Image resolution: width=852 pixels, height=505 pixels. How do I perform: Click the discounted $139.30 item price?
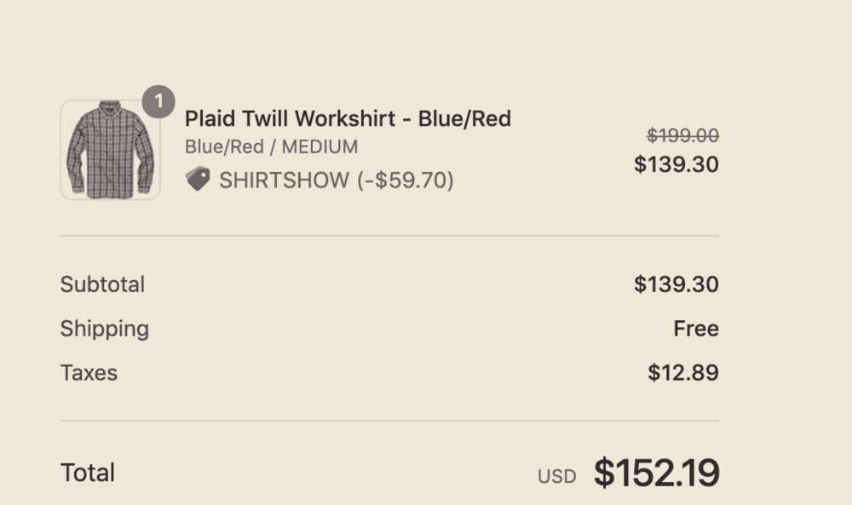(x=676, y=164)
